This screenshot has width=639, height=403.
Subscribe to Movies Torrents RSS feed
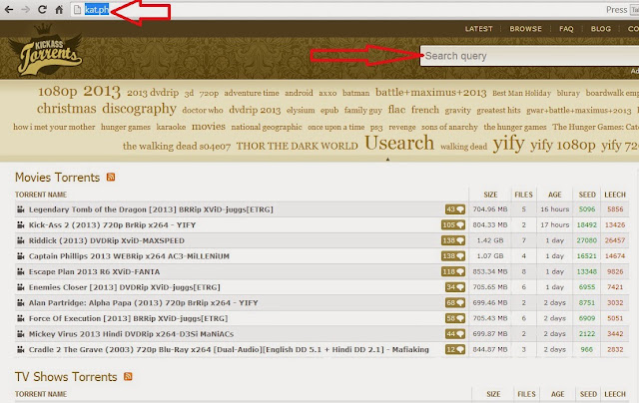click(111, 178)
